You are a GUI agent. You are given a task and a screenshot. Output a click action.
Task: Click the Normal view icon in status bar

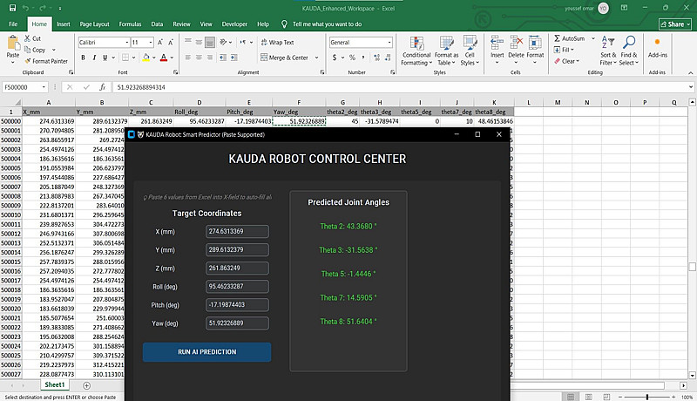(571, 397)
